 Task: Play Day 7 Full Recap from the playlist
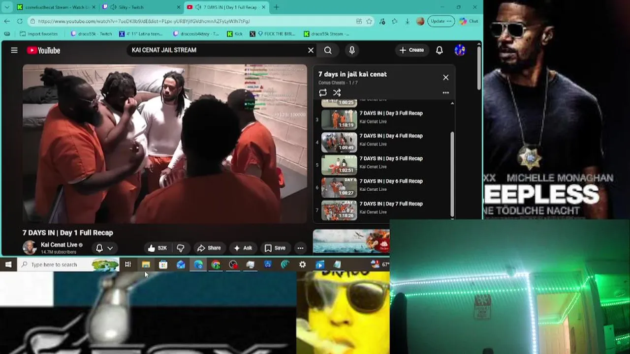(x=384, y=209)
